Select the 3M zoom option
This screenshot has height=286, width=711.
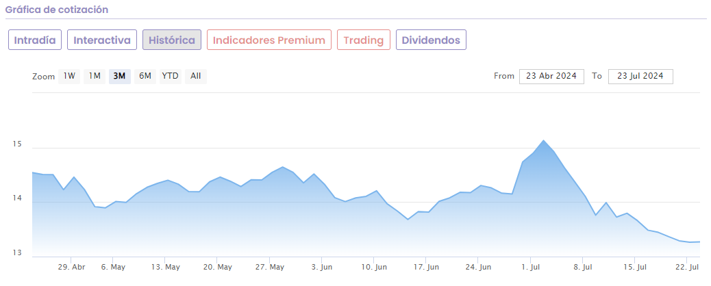119,76
